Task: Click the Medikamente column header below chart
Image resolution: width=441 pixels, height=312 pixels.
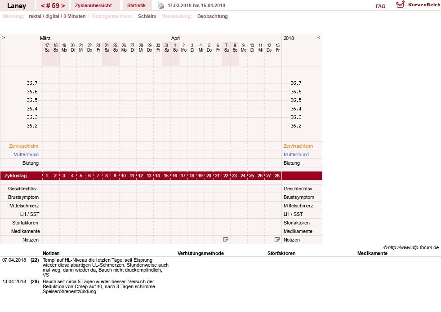Action: 372,253
